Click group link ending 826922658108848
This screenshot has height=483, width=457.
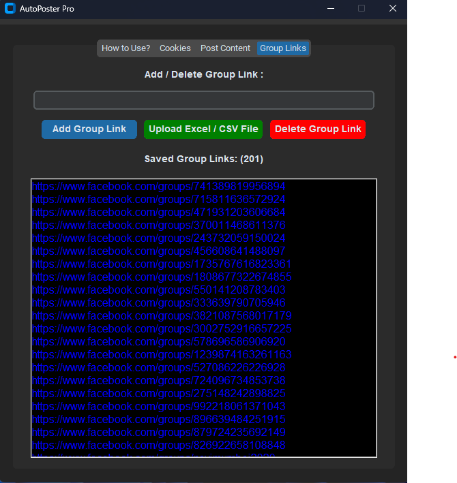pos(158,445)
